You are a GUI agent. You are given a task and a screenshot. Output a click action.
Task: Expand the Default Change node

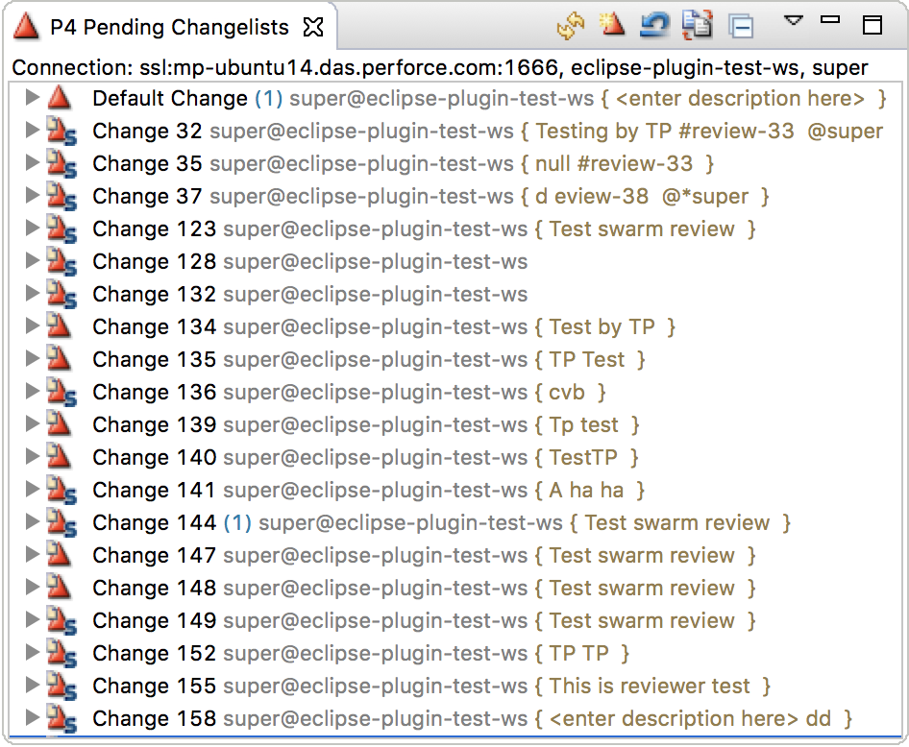(x=32, y=97)
